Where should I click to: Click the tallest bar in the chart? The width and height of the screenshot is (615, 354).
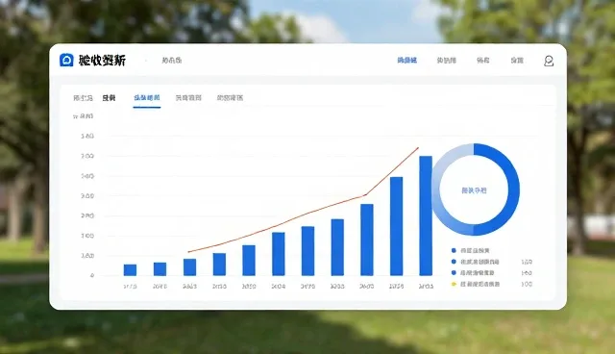(426, 215)
